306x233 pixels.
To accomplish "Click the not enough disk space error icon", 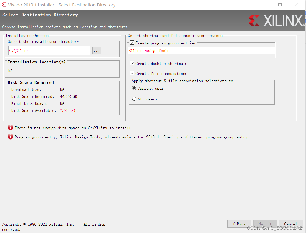I will [10, 127].
